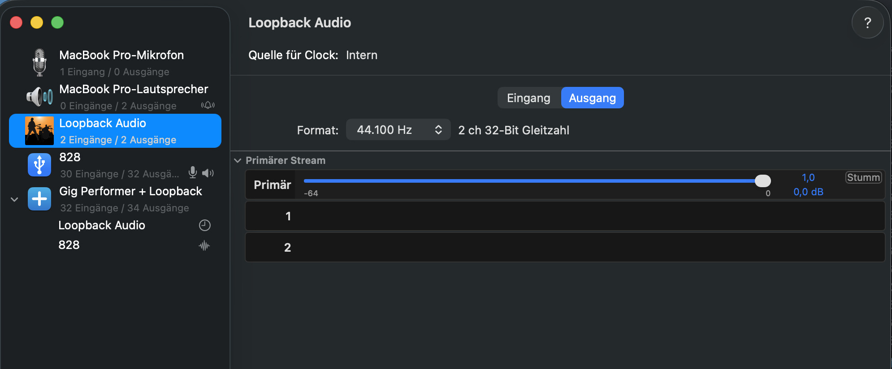Collapse the Gig Performer + Loopback device group
892x369 pixels.
pos(14,199)
